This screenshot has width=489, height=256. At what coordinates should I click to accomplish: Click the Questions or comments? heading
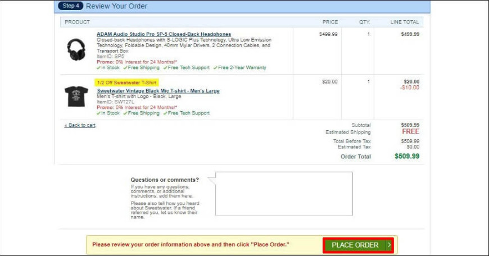point(165,180)
